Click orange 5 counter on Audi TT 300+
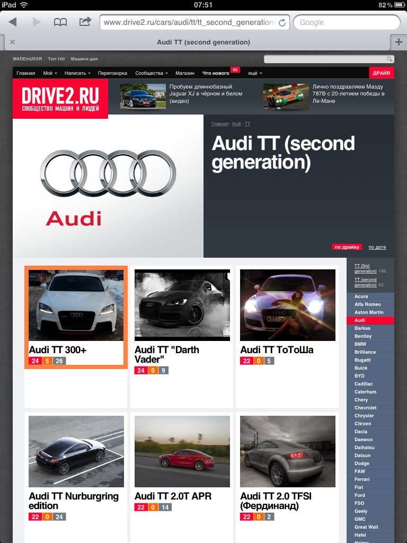407x543 pixels. pos(47,361)
